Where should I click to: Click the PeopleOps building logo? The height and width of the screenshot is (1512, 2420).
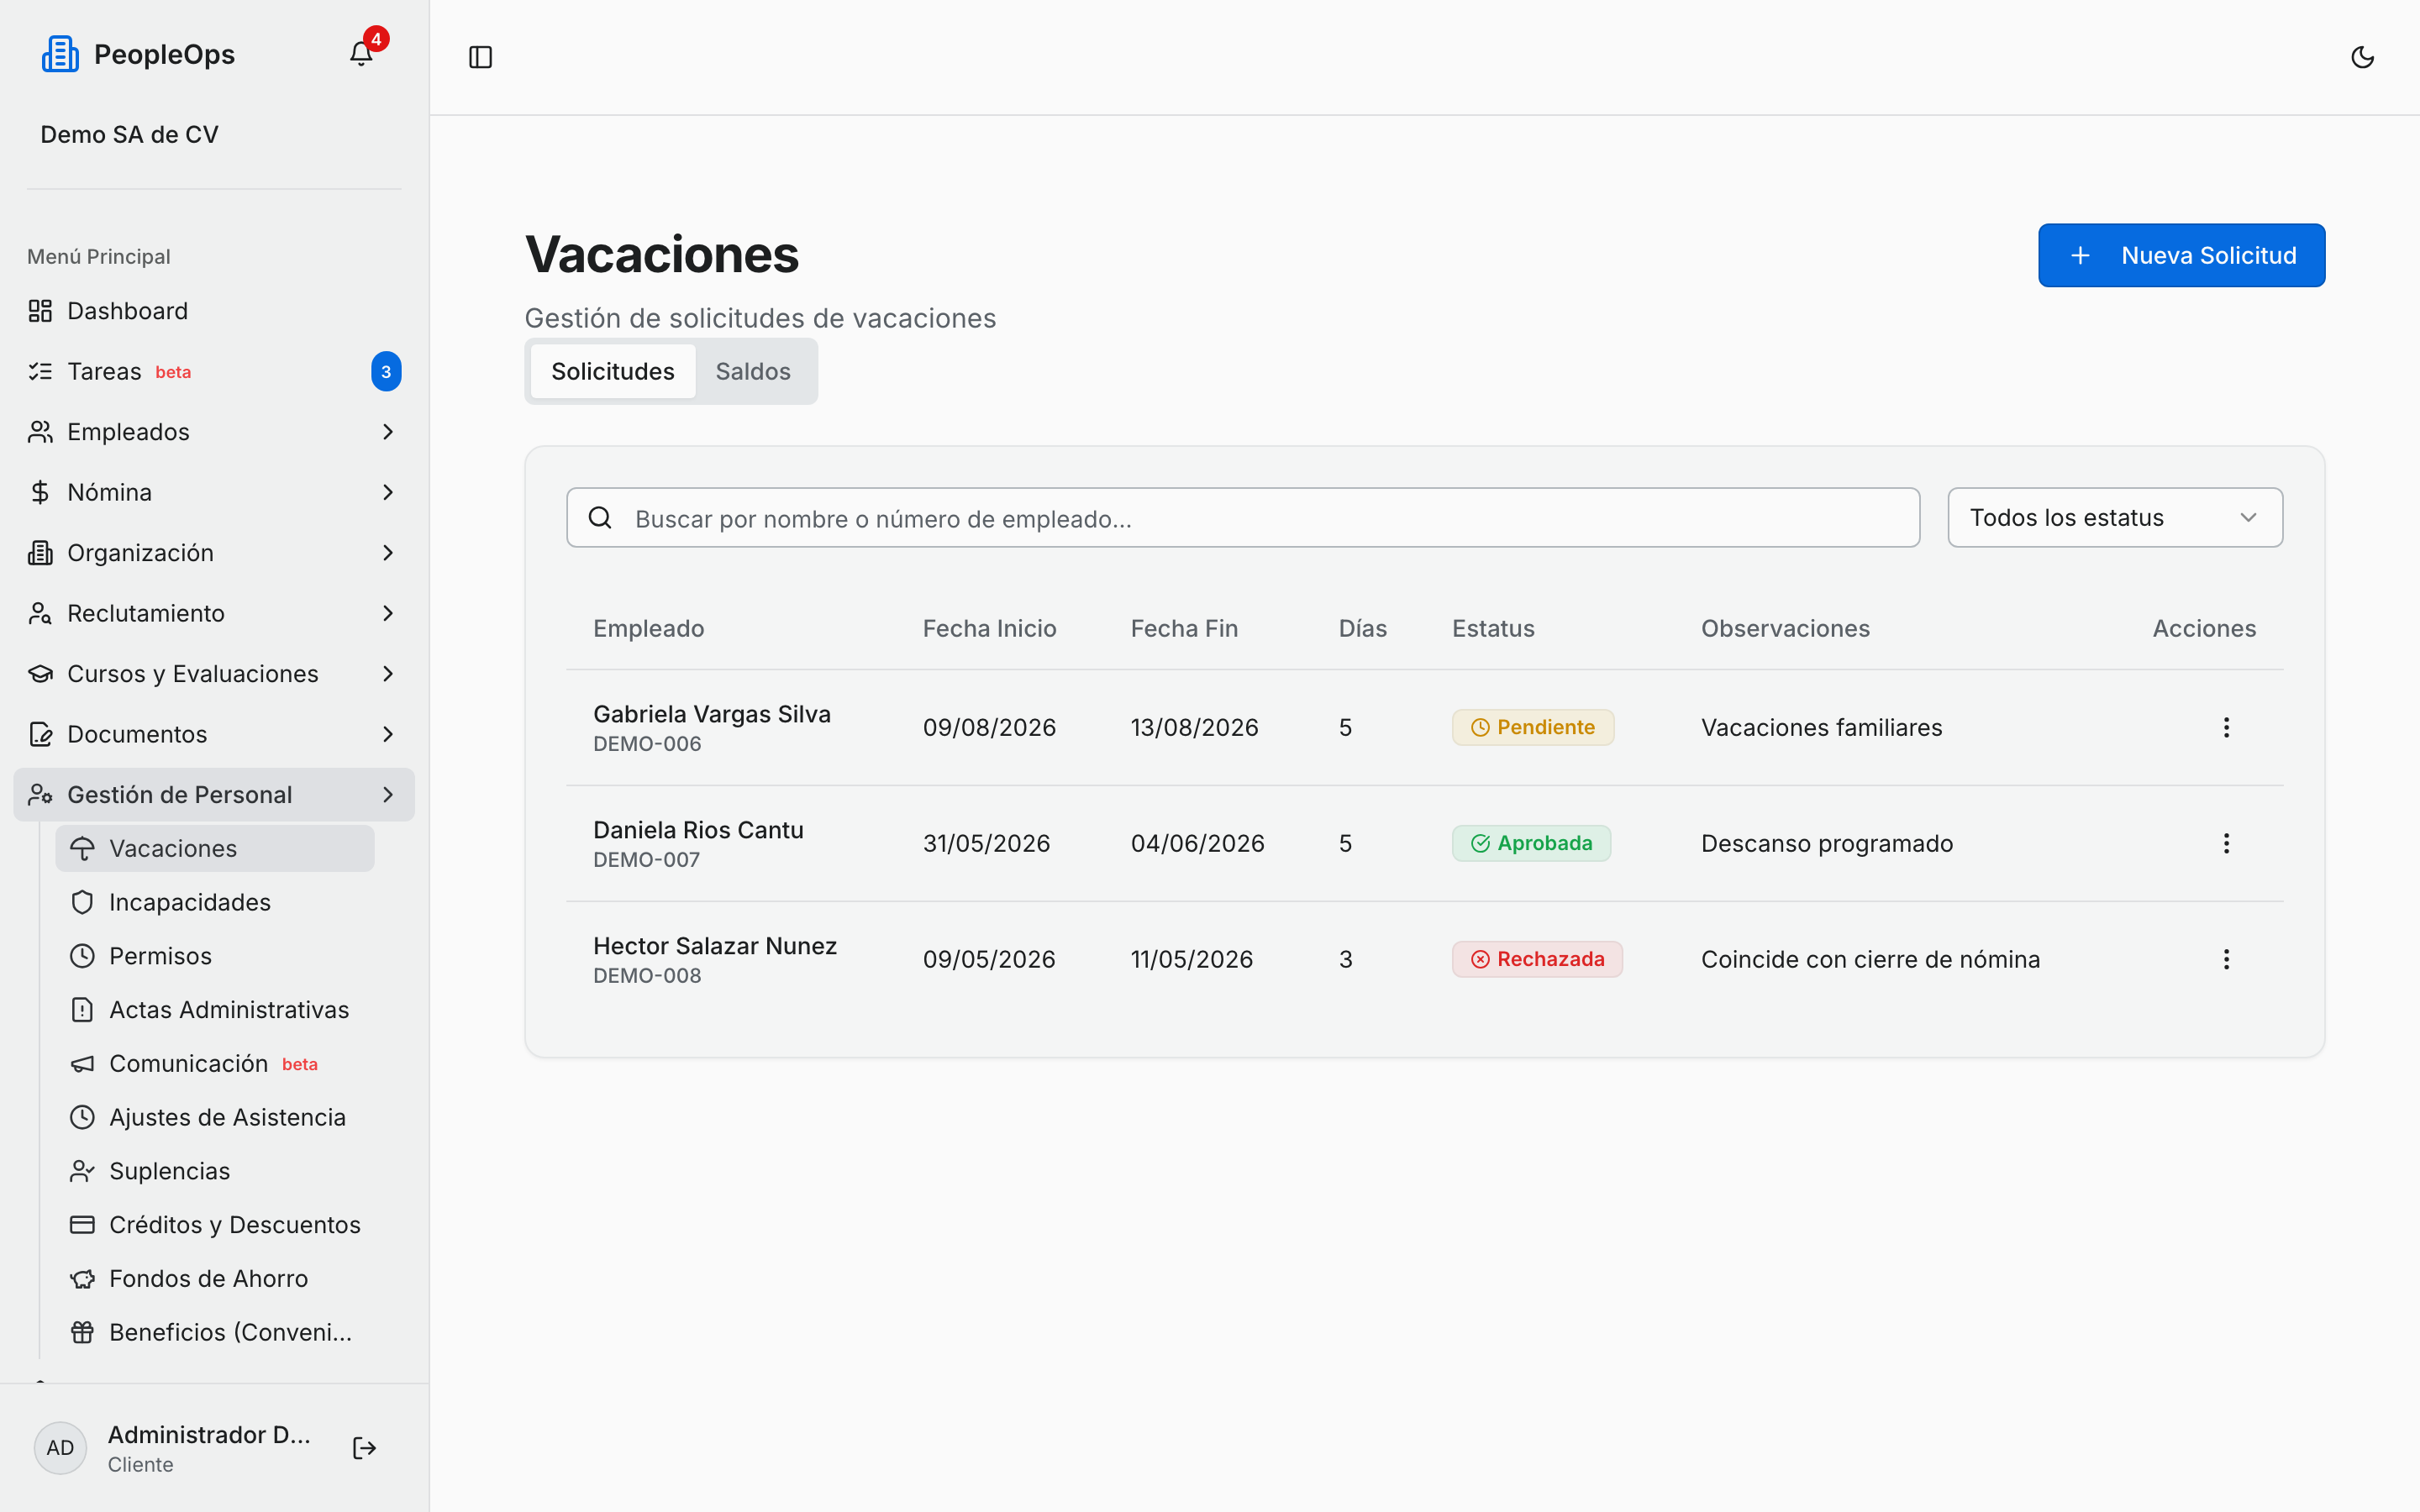pyautogui.click(x=60, y=54)
